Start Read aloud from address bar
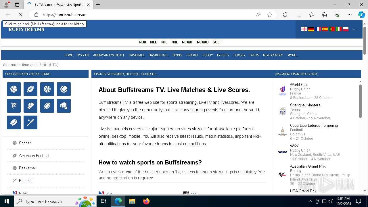Screen dimensions: 368x207 click(x=258, y=15)
